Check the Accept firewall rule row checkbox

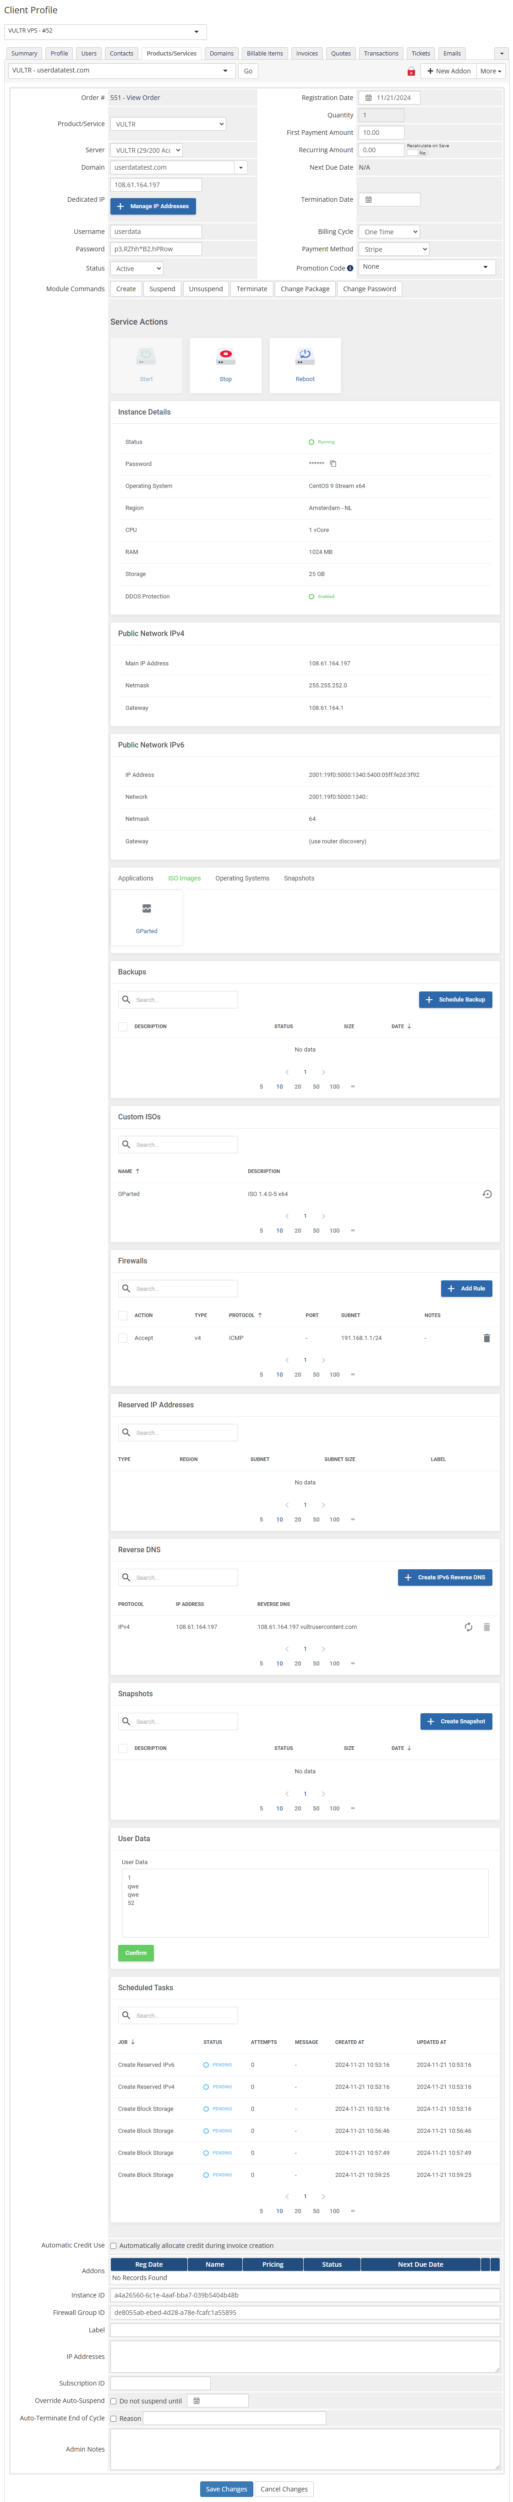(x=123, y=1338)
